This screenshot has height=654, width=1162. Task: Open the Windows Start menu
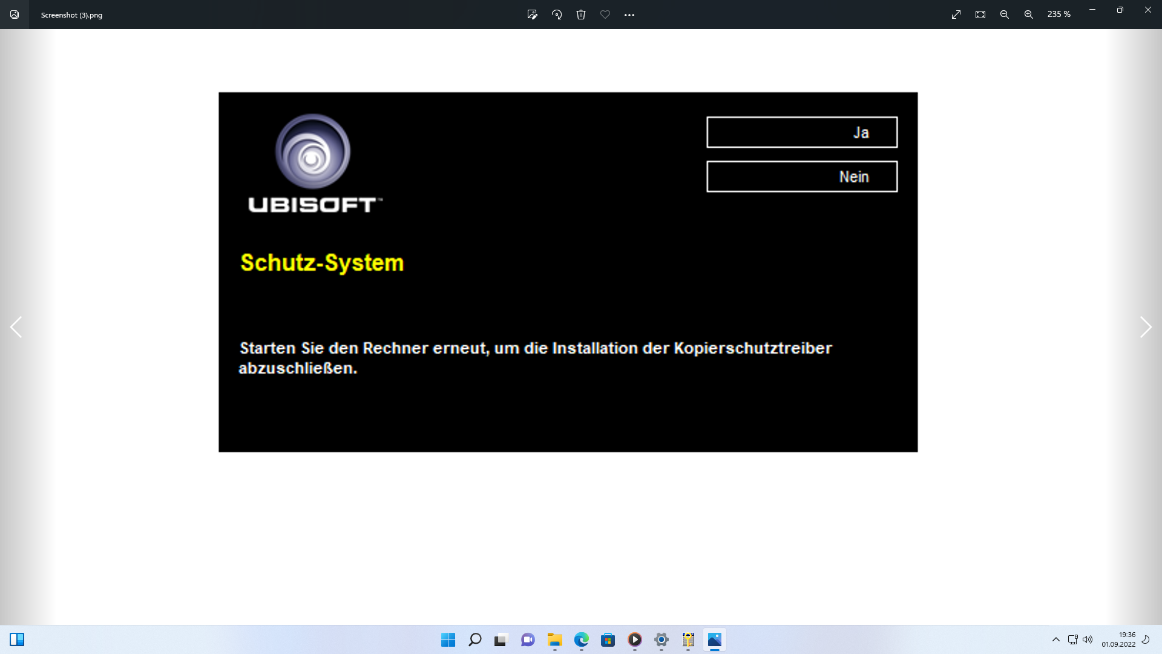(x=448, y=639)
